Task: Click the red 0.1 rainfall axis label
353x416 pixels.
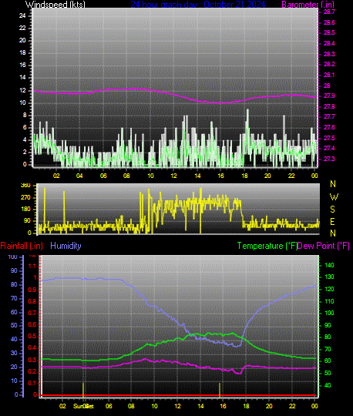Action: [x=32, y=383]
